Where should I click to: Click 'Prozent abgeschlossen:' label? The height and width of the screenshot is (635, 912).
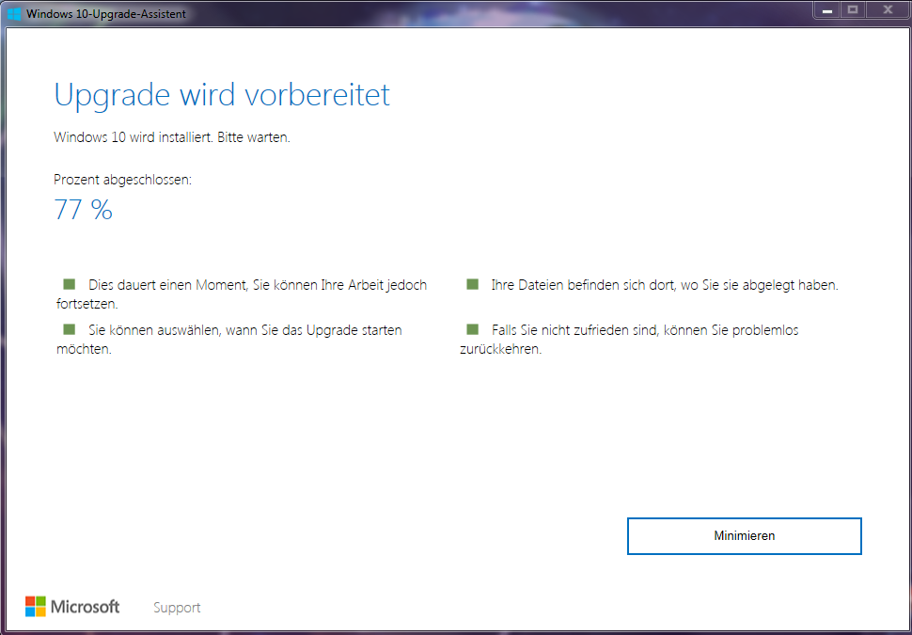click(123, 180)
